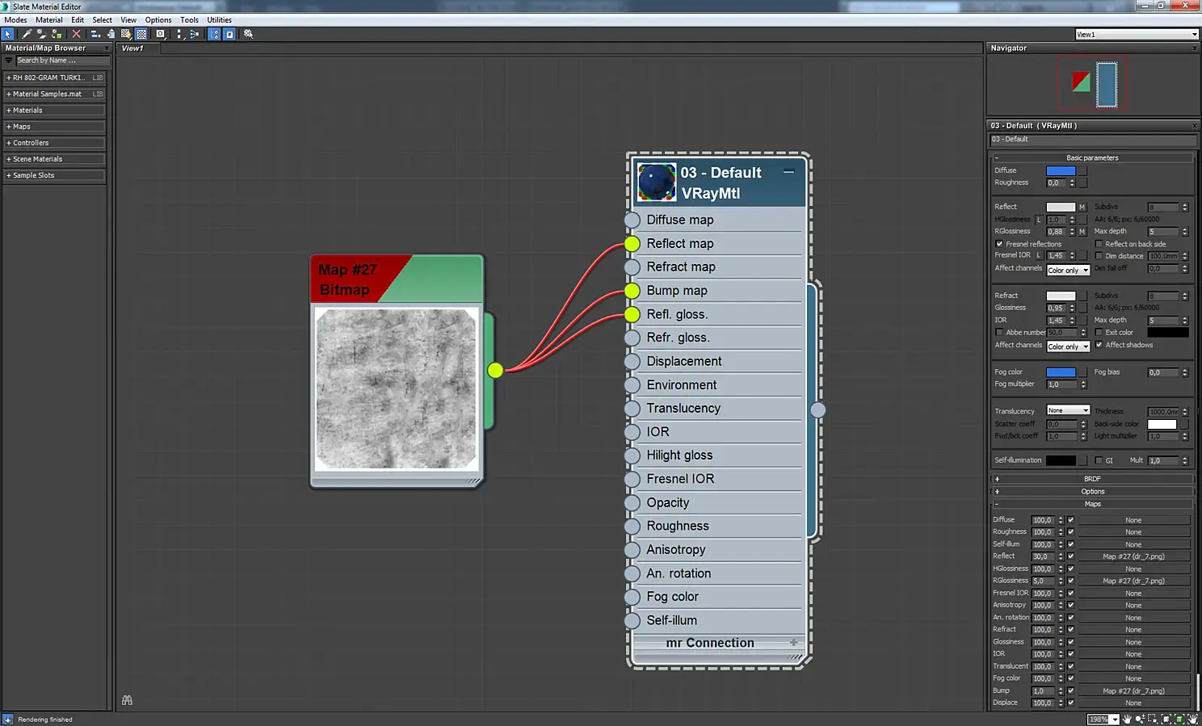Click Put Material to Scene toolbar icon
1202x726 pixels.
pyautogui.click(x=41, y=34)
